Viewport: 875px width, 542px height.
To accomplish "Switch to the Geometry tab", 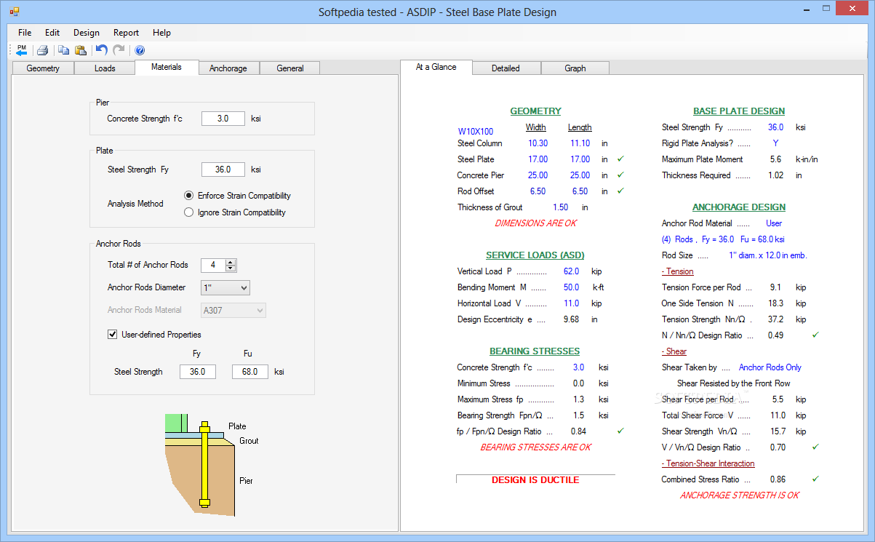I will click(43, 68).
